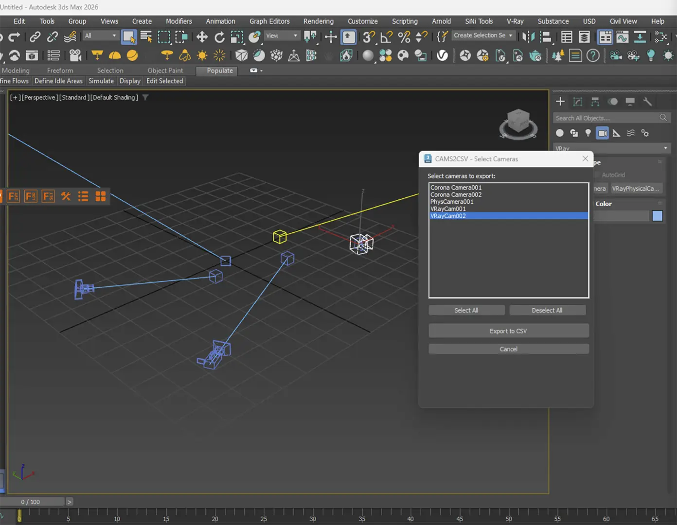The width and height of the screenshot is (677, 525).
Task: Open the Rendering menu
Action: click(319, 21)
